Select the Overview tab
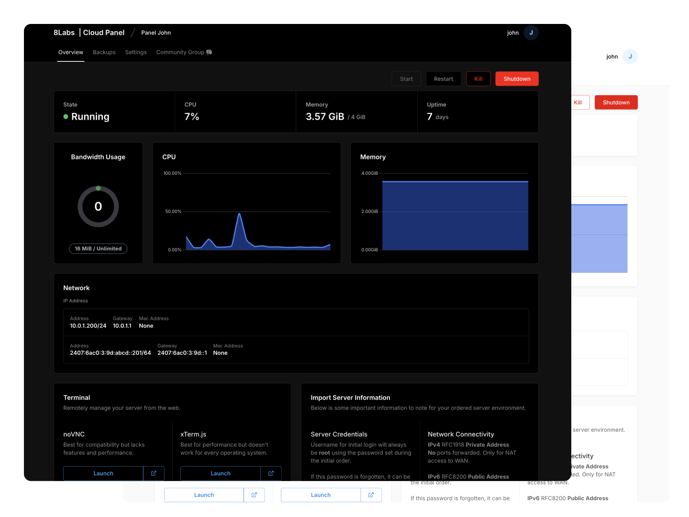 point(71,52)
